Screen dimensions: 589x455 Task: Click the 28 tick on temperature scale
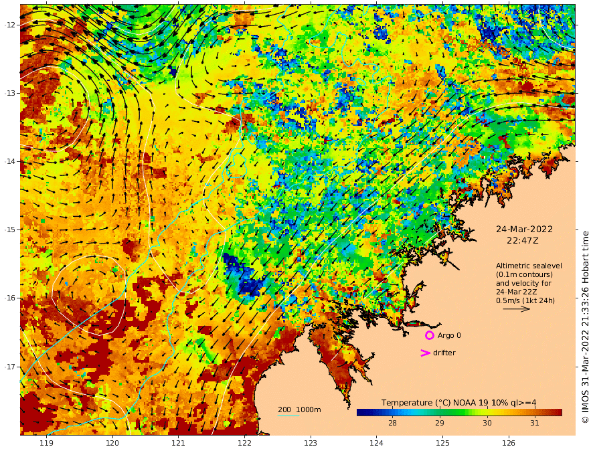392,423
